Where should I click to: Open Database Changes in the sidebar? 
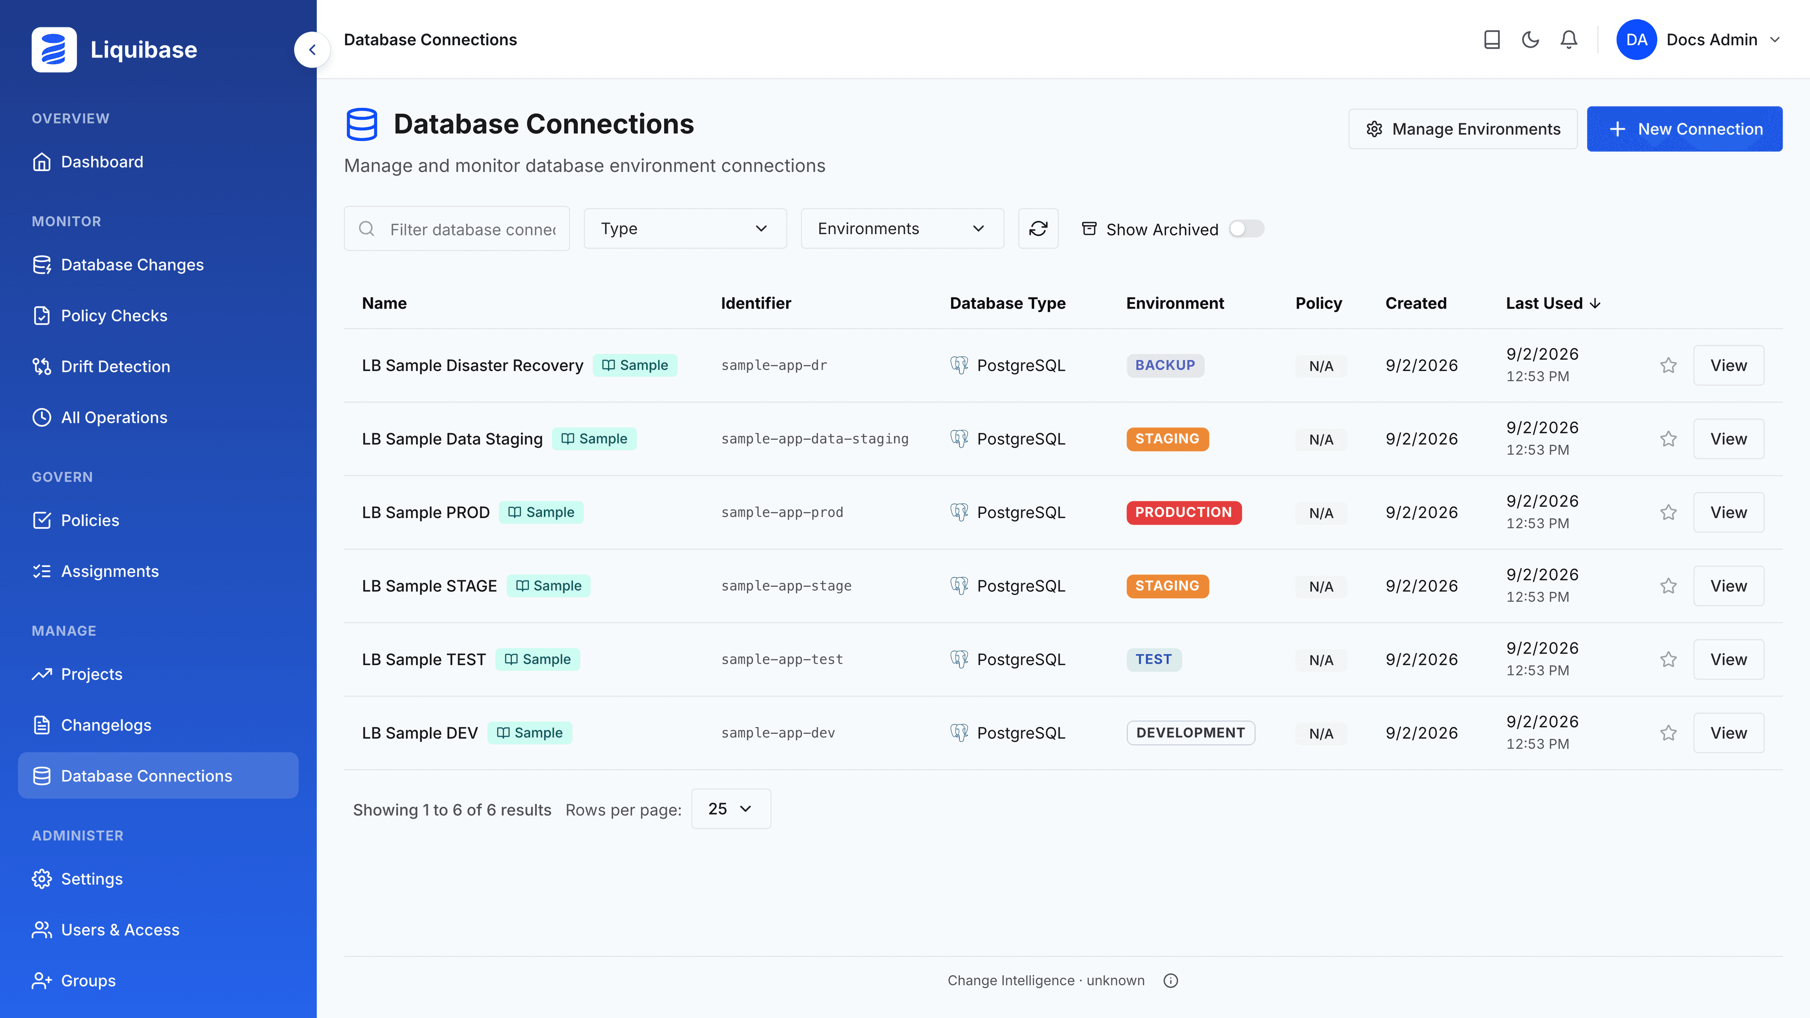point(158,265)
